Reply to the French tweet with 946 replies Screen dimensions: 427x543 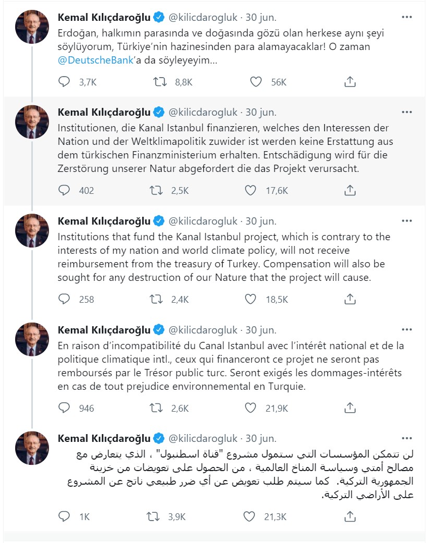pyautogui.click(x=64, y=408)
